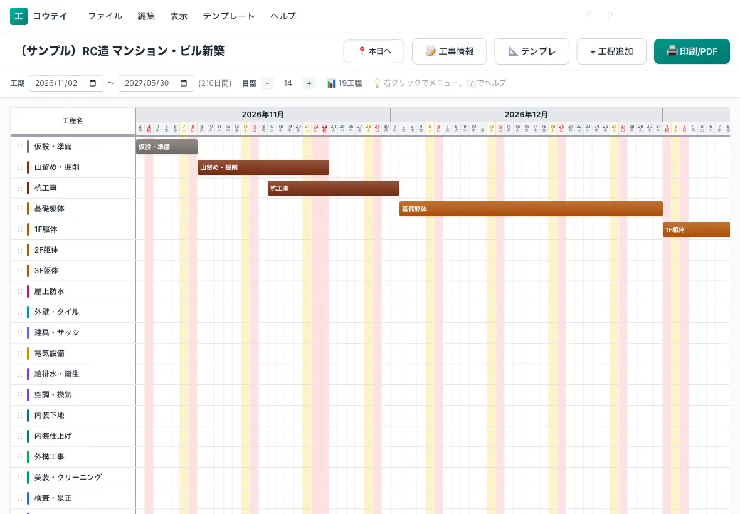The height and width of the screenshot is (514, 740).
Task: Grab drag handle of 仮設・準備 row
Action: [20, 147]
